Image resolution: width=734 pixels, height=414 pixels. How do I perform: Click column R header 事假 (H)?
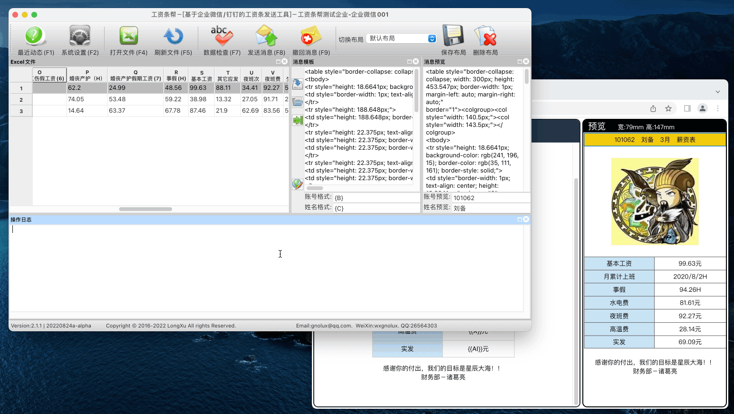tap(176, 75)
